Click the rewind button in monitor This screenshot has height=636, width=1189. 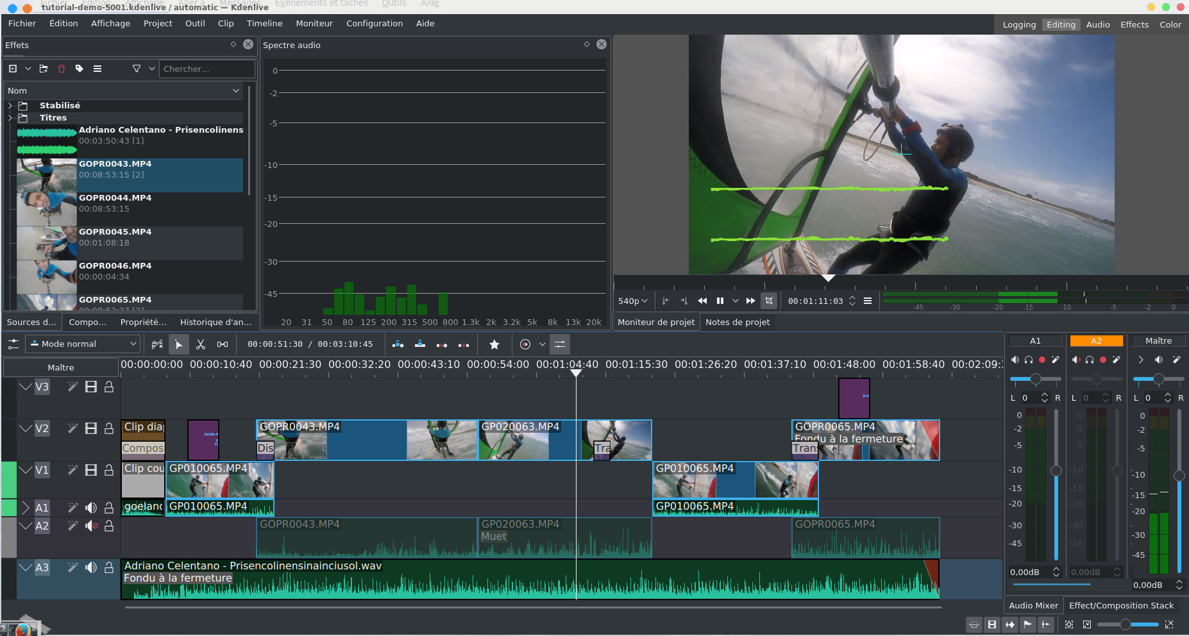tap(702, 301)
